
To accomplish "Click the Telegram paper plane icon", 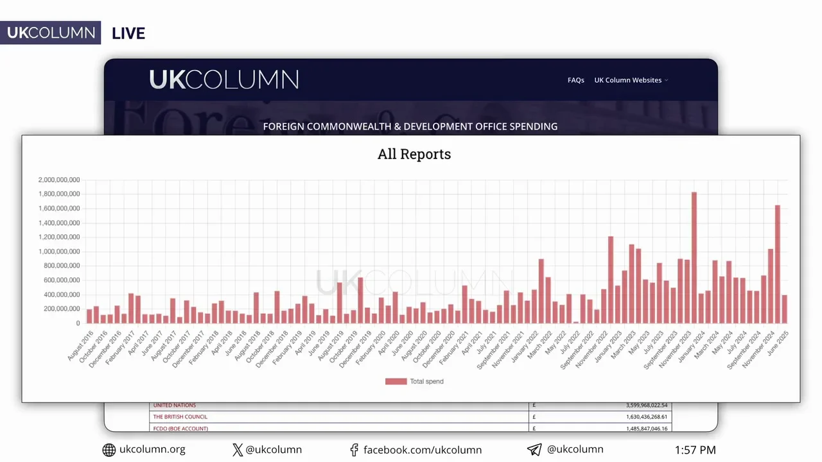I will point(534,450).
